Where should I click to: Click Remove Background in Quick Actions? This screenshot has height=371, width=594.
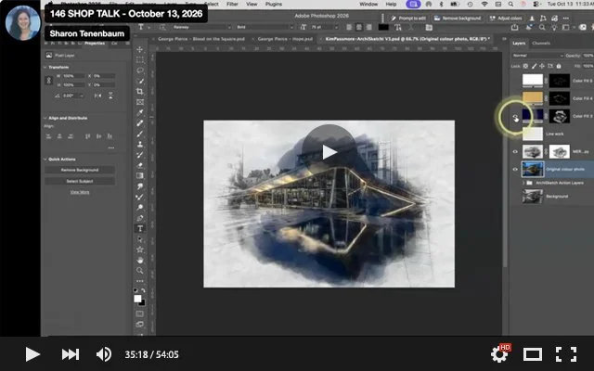(x=80, y=170)
